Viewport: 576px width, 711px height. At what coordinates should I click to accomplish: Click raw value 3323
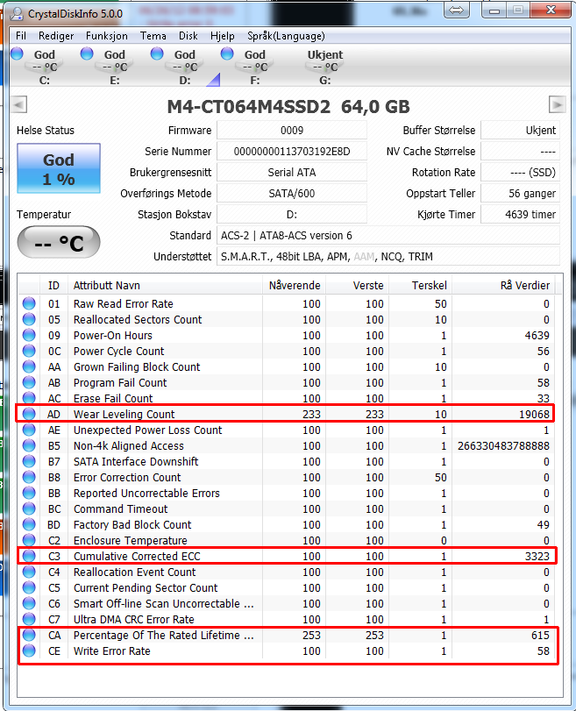click(x=537, y=556)
